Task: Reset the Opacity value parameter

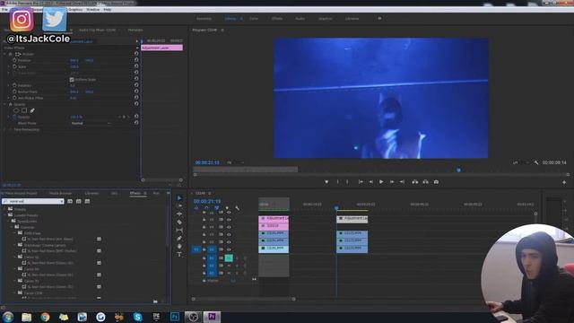Action: click(136, 117)
